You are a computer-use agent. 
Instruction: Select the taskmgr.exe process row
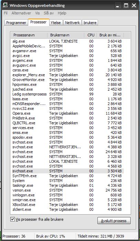(x=68, y=185)
